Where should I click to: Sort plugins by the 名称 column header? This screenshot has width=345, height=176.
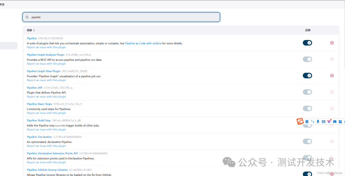[31, 30]
